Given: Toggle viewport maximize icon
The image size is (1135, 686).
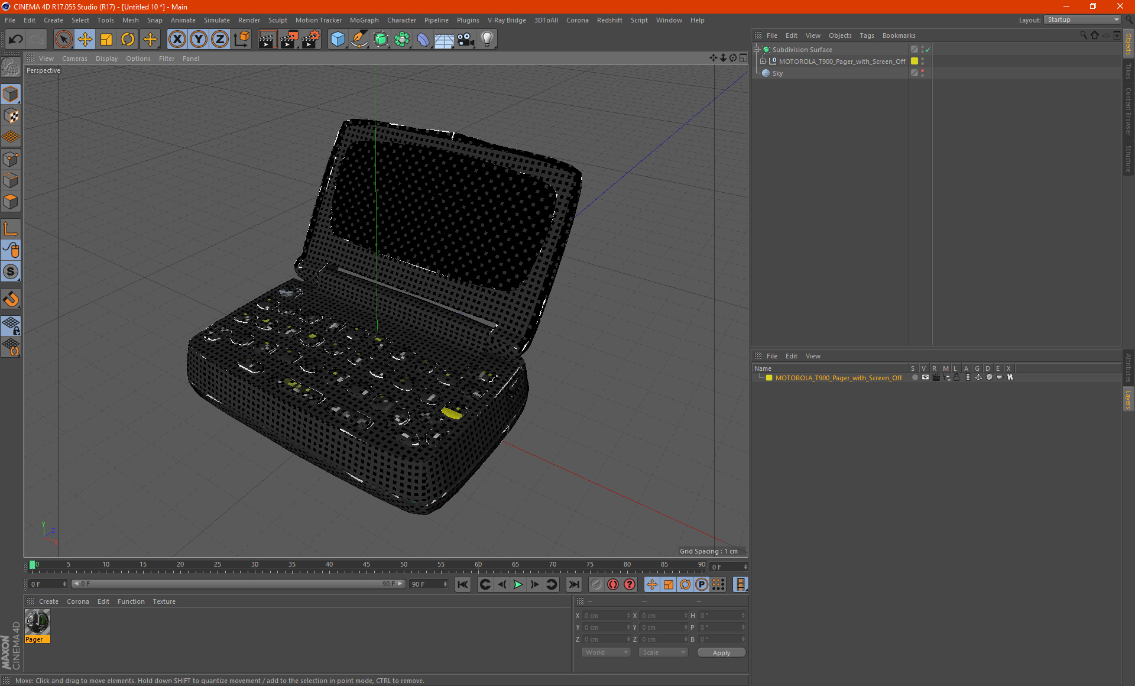Looking at the screenshot, I should coord(743,58).
